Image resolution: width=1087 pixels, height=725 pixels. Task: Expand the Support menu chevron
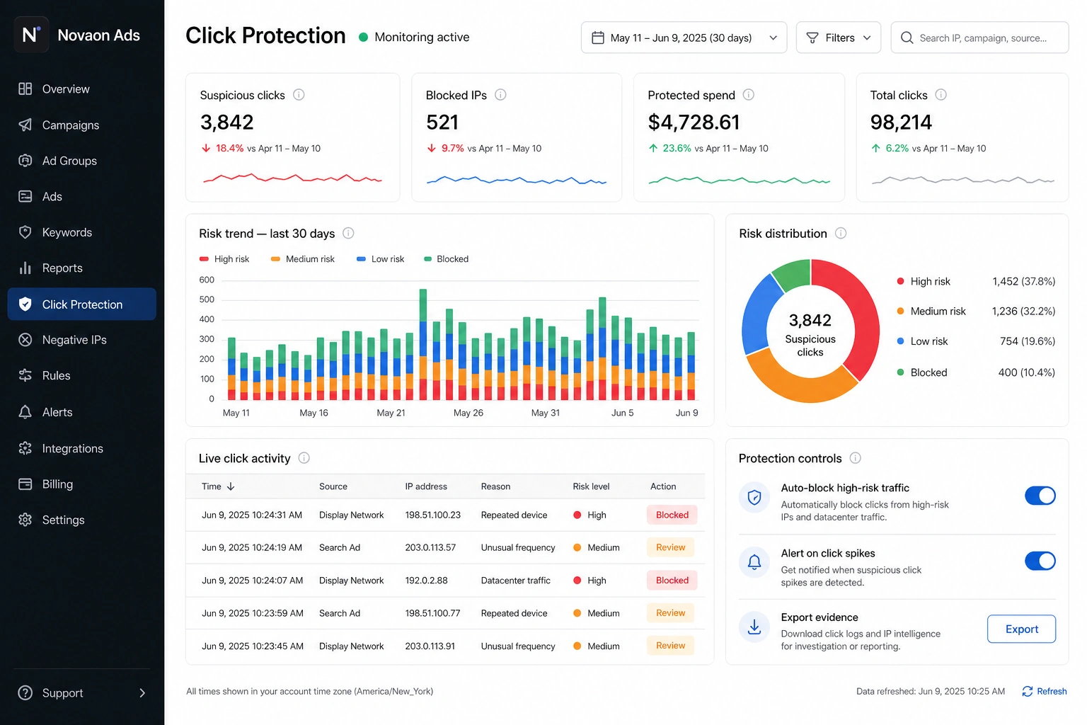click(142, 693)
